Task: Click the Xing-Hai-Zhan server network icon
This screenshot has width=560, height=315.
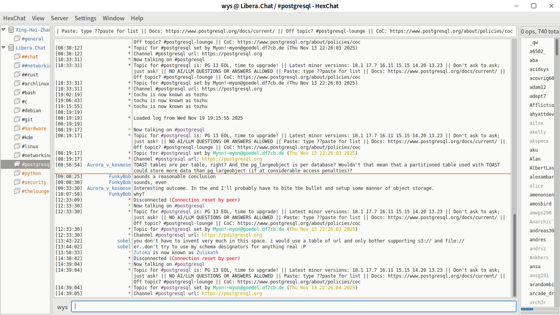Action: coord(11,30)
